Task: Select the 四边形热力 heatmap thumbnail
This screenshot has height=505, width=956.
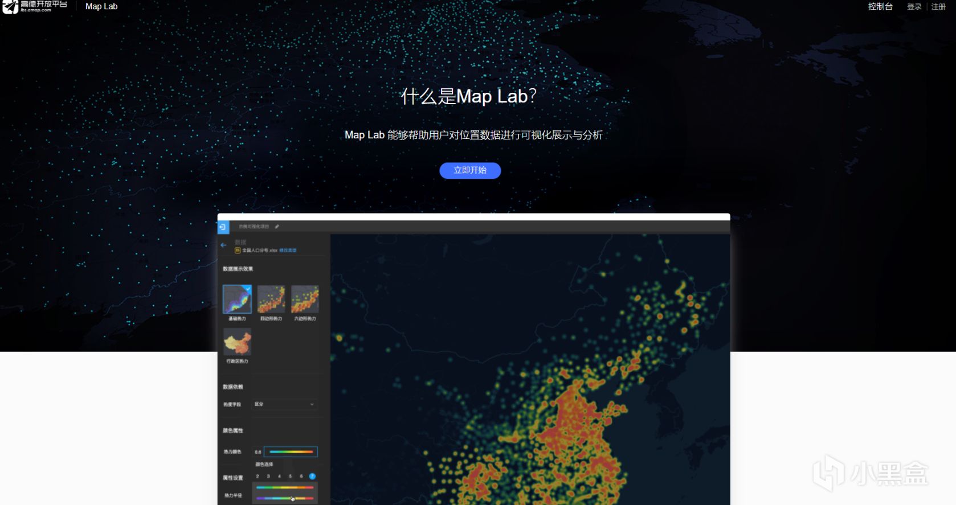Action: point(271,299)
